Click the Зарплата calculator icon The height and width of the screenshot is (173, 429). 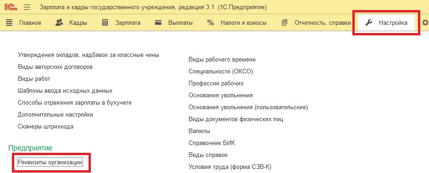pos(105,23)
